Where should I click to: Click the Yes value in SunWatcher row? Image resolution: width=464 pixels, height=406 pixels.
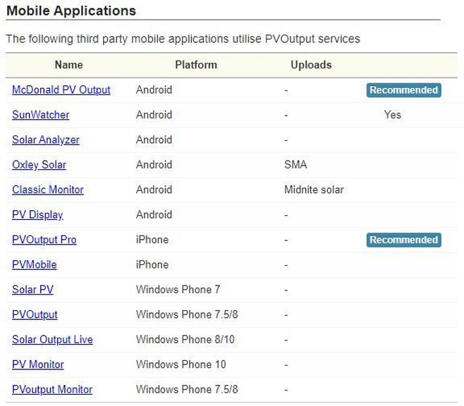(x=393, y=115)
